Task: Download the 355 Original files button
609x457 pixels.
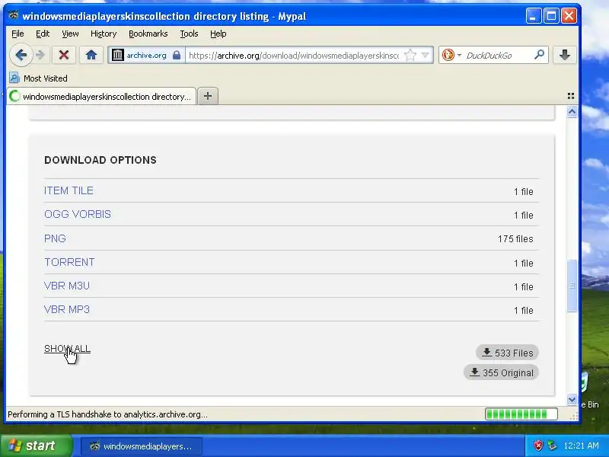Action: click(x=501, y=372)
